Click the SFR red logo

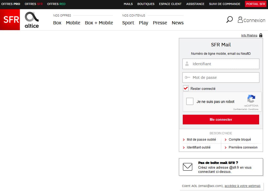(10, 20)
